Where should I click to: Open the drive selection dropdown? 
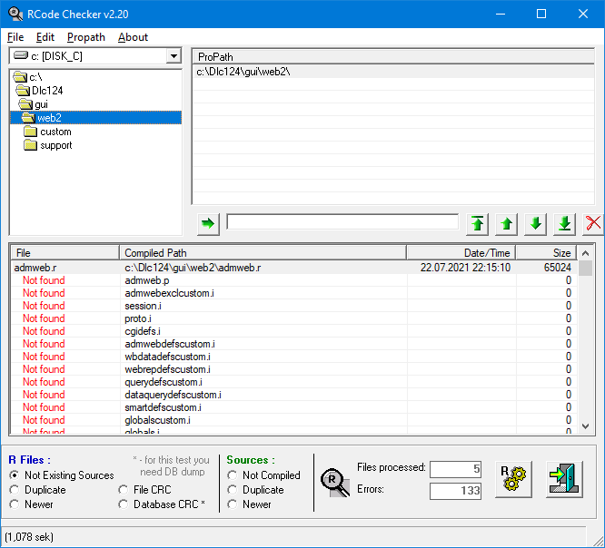[x=174, y=56]
